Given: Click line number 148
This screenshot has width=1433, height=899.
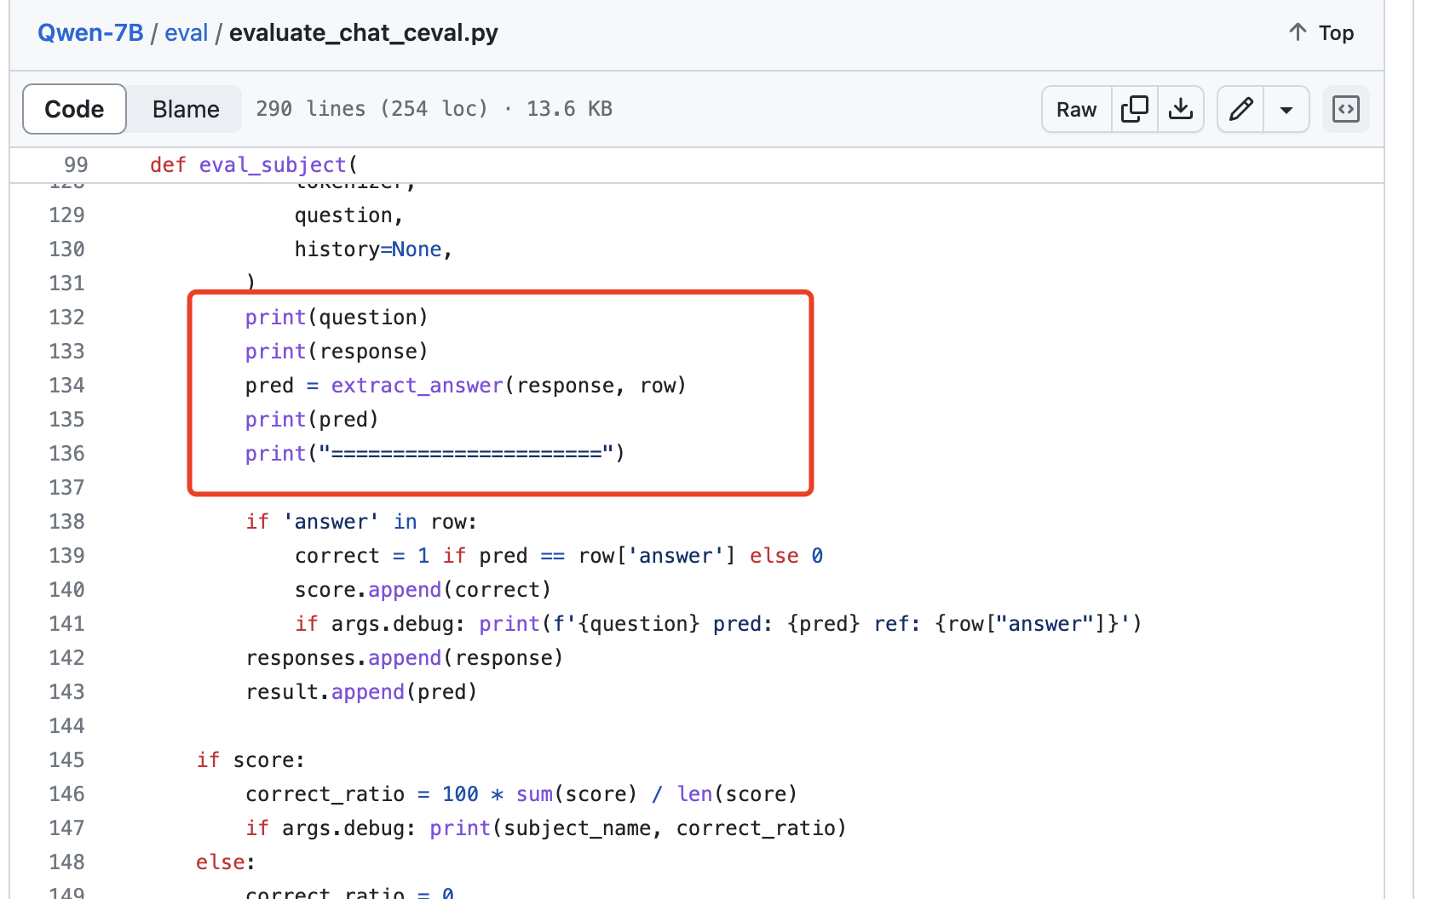Looking at the screenshot, I should coord(66,862).
